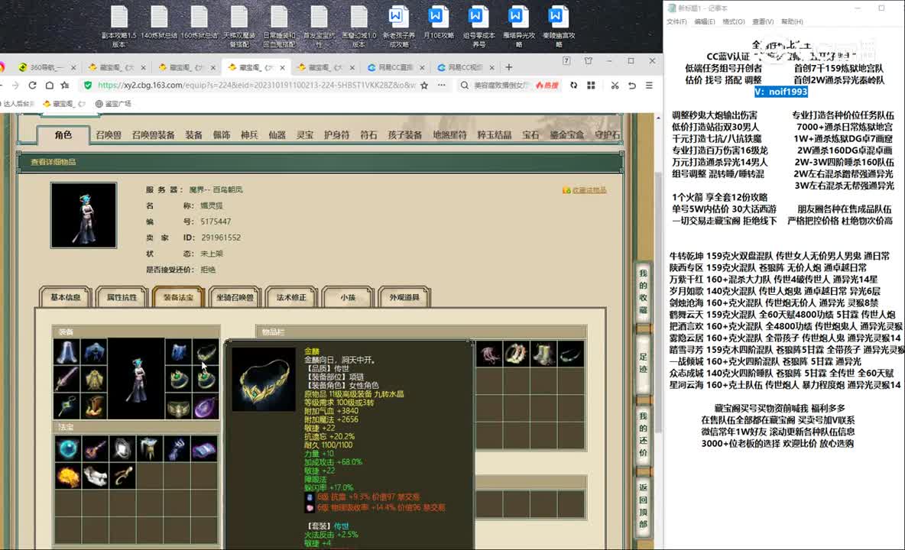This screenshot has width=905, height=550.
Task: Open the browser's hamburger main menu
Action: tap(649, 86)
